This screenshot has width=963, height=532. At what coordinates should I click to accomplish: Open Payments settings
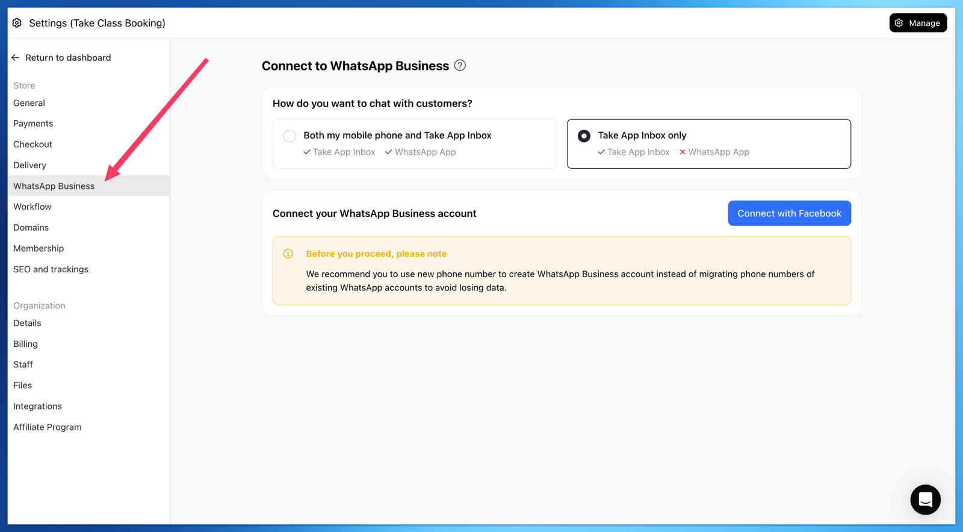(x=88, y=124)
